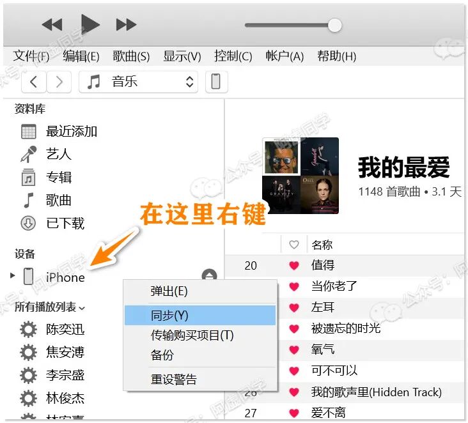
Task: Toggle the heart for song 左耳
Action: pos(294,307)
